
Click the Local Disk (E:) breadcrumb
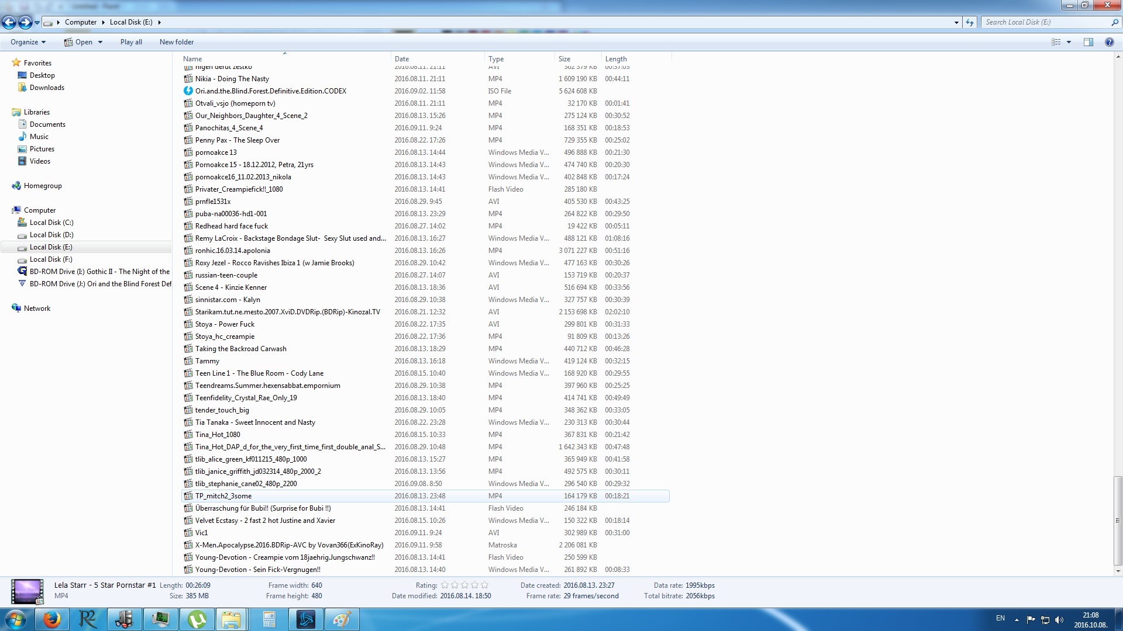131,22
